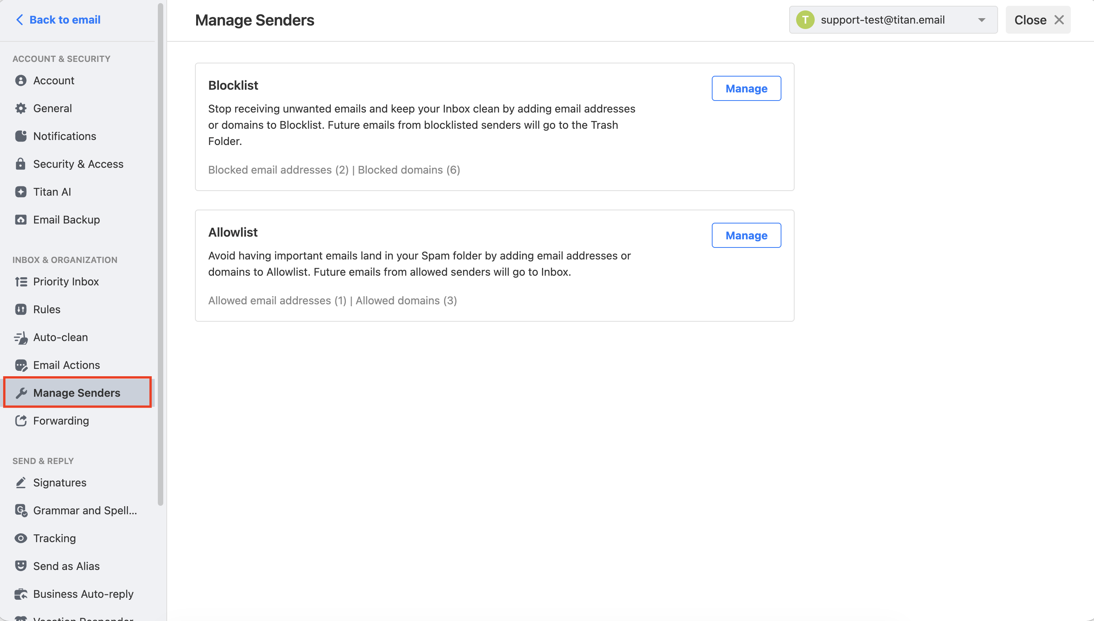Viewport: 1094px width, 621px height.
Task: Click the Priority Inbox list icon
Action: 21,281
